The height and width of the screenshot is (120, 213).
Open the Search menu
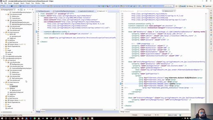pyautogui.click(x=22, y=3)
